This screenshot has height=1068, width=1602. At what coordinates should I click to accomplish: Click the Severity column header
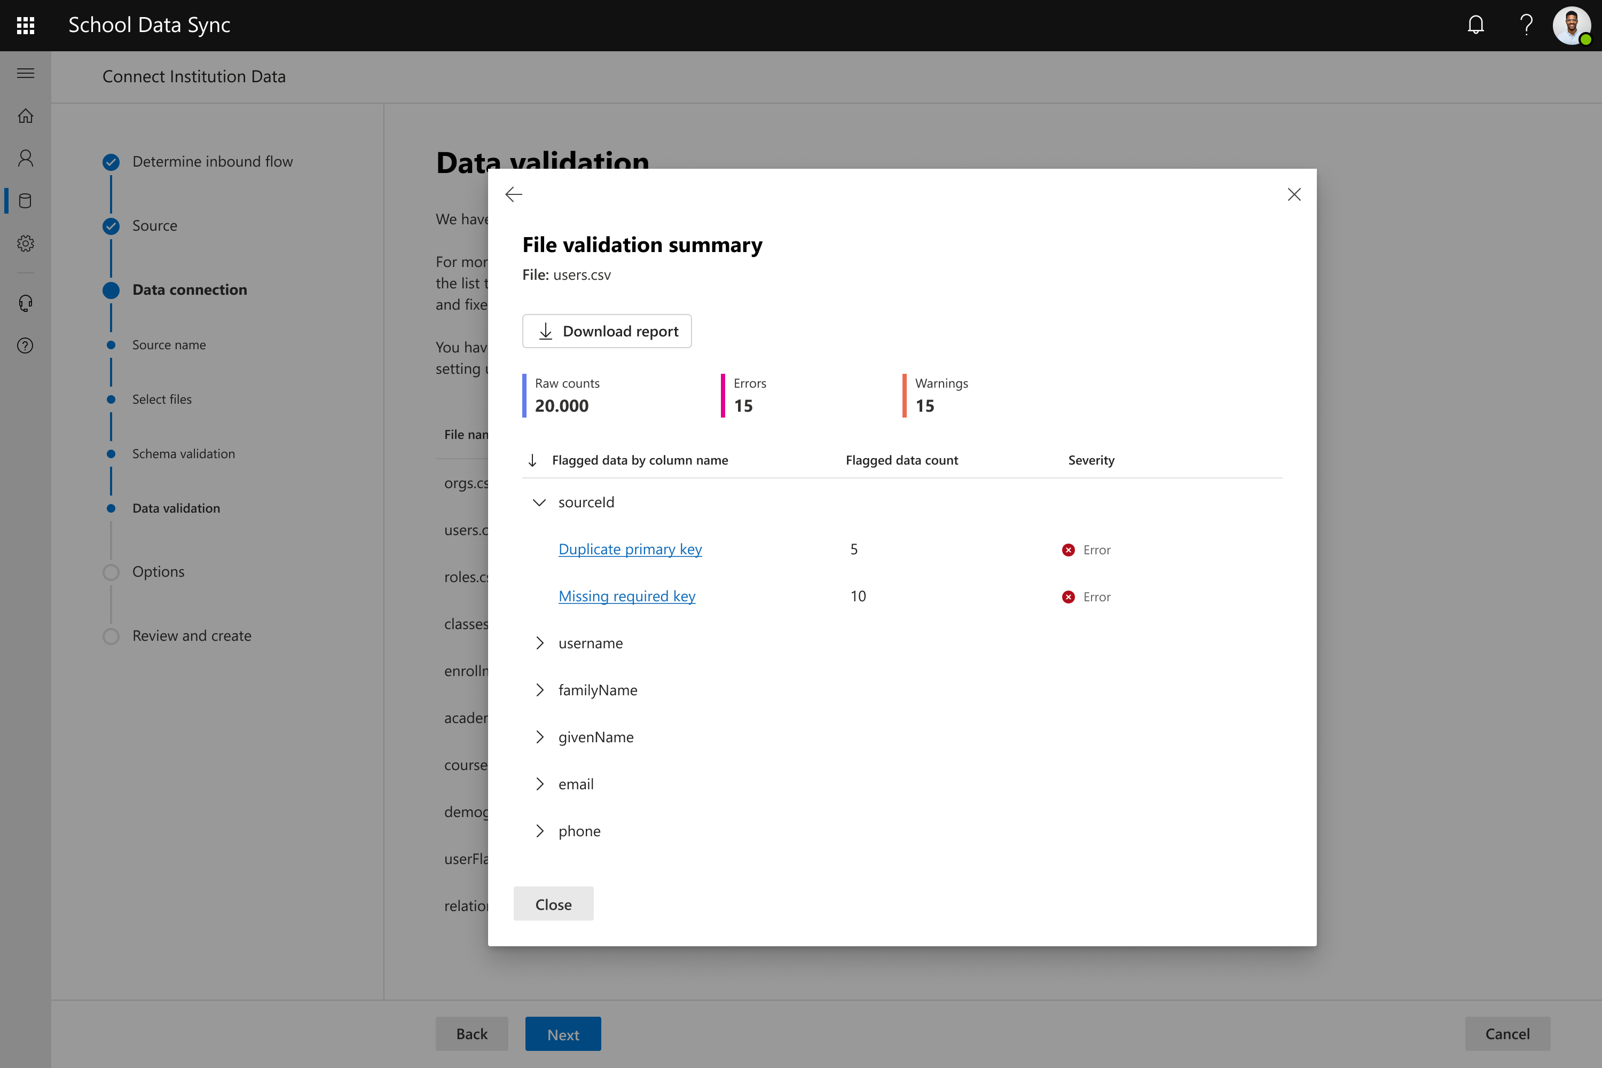tap(1091, 460)
